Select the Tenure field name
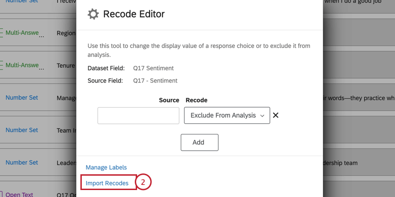395x197 pixels. [66, 65]
